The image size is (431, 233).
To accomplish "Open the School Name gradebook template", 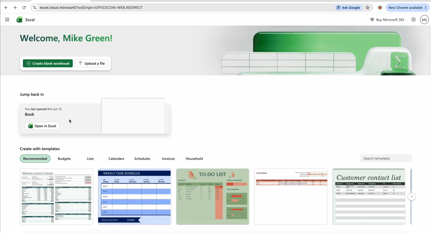I will click(290, 197).
